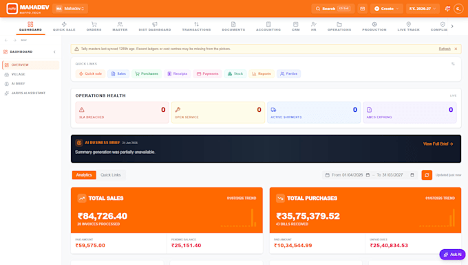Click the Parties quick link chip
Screen dimensions: 468x265
pos(288,74)
